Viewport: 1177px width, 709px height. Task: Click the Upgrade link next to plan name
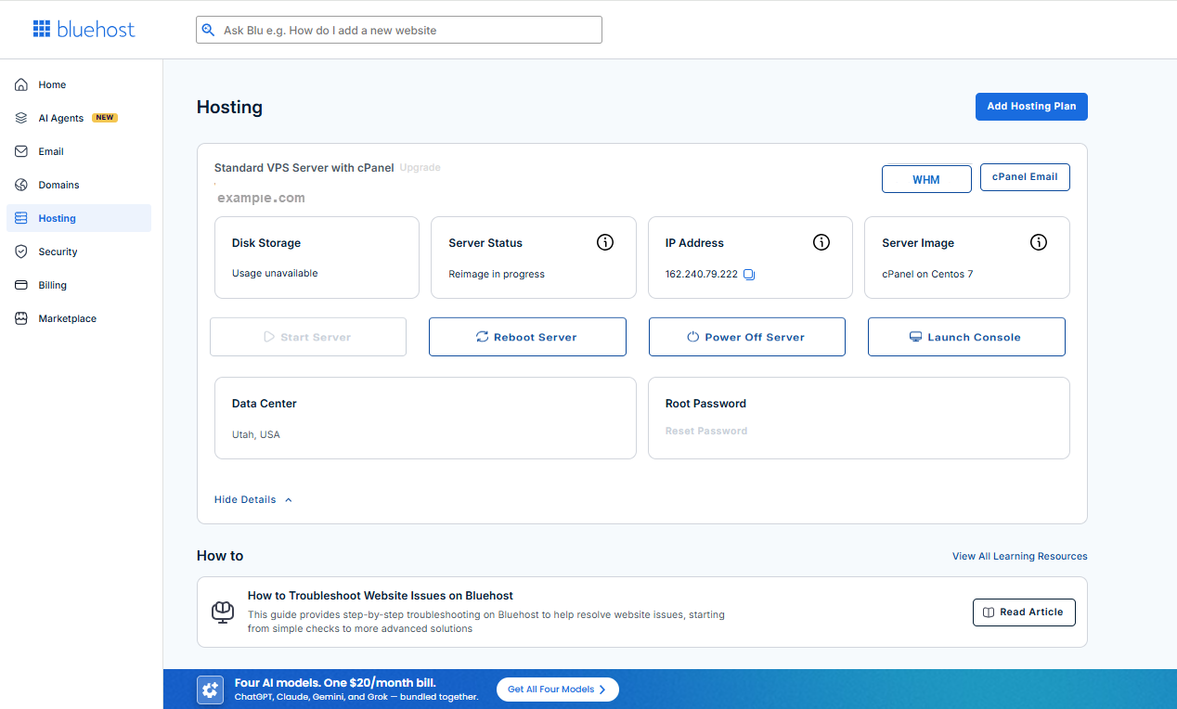point(420,168)
